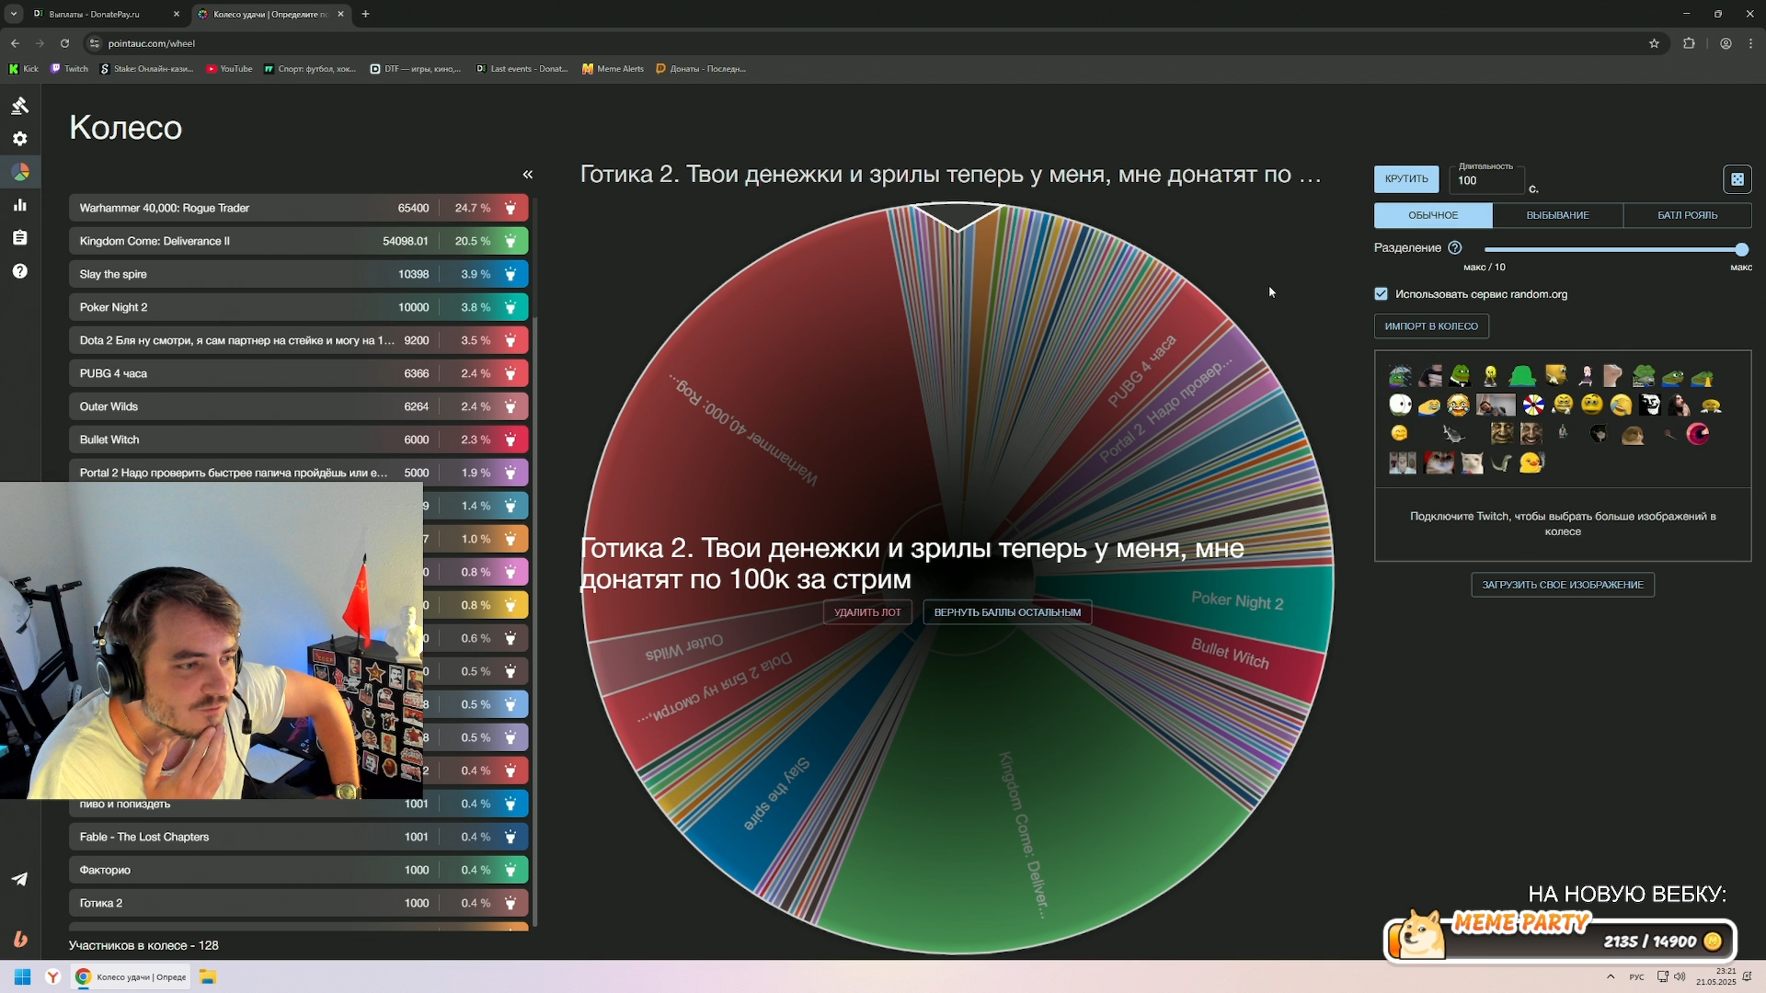Open File Explorer from taskbar

coord(208,976)
